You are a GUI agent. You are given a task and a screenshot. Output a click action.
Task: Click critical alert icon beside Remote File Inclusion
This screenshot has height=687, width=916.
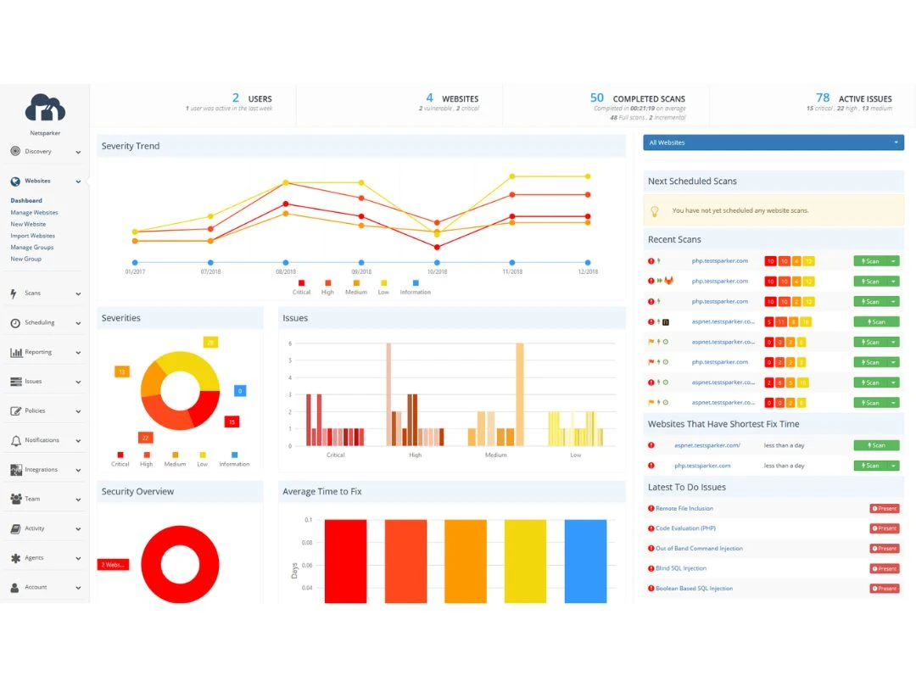[651, 508]
